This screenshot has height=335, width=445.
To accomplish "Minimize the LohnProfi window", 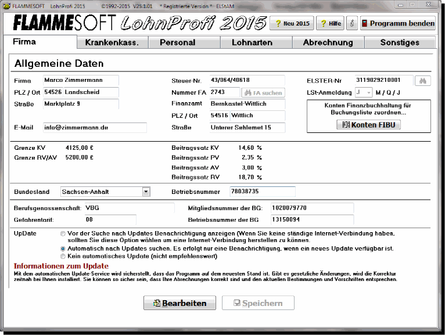I will [x=400, y=5].
